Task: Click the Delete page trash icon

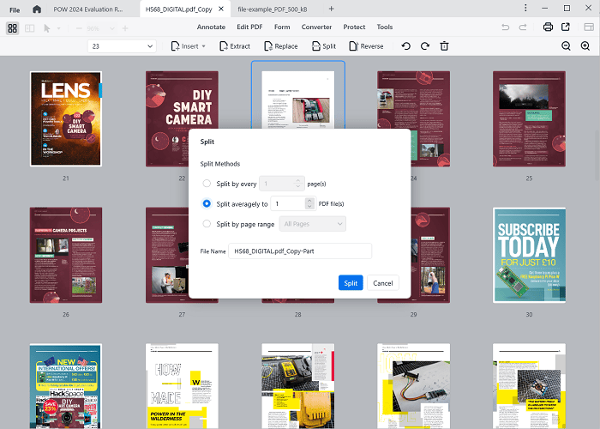Action: [444, 46]
